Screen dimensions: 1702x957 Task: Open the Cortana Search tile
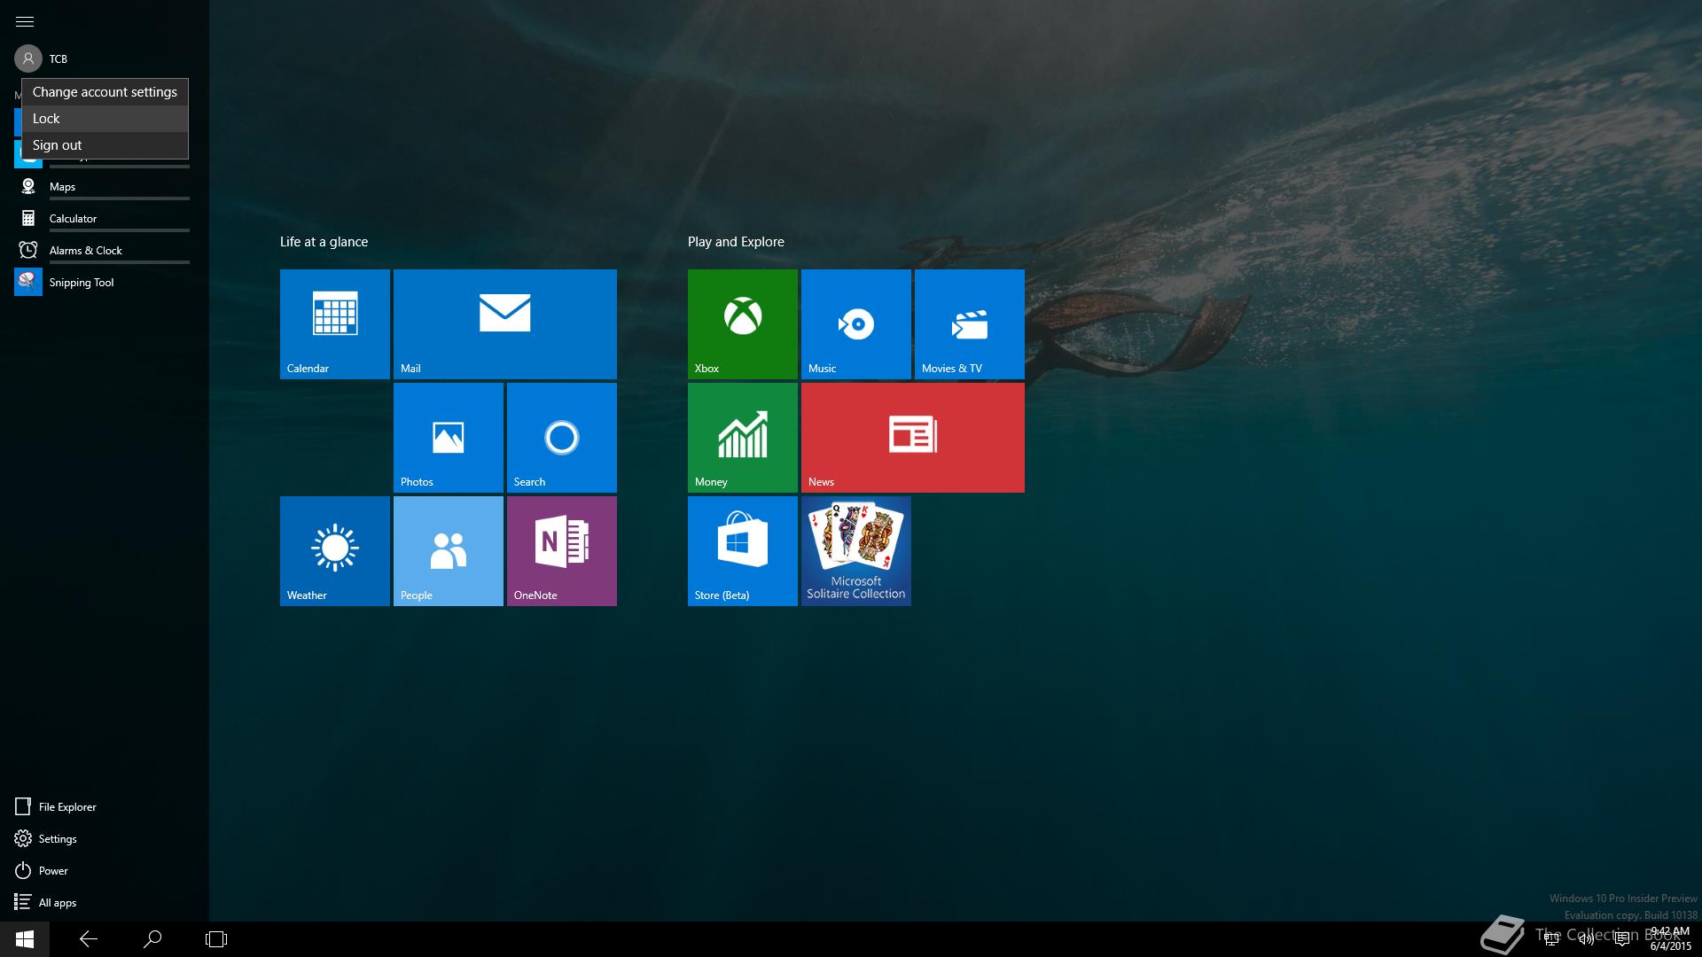(x=561, y=438)
